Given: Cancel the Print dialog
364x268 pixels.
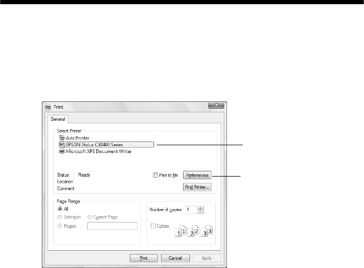Looking at the screenshot, I should (175, 258).
